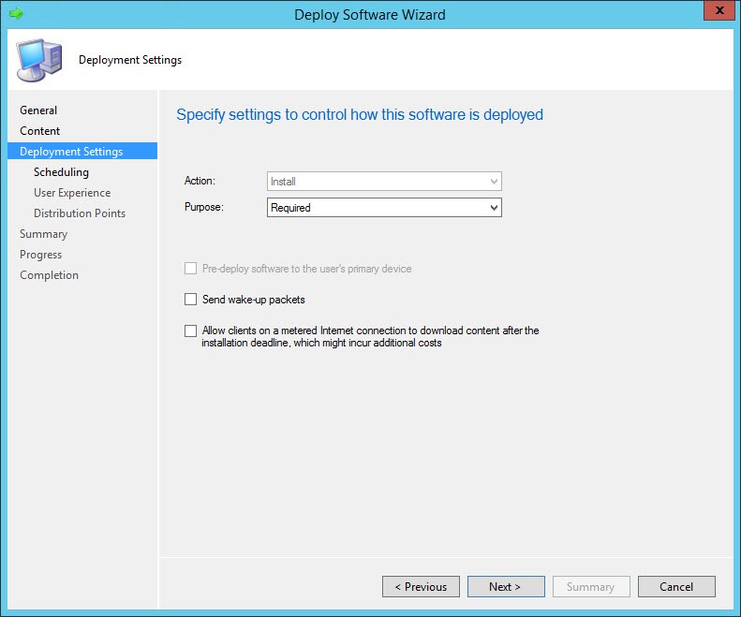Select Content in the wizard navigation
The image size is (741, 617).
40,131
